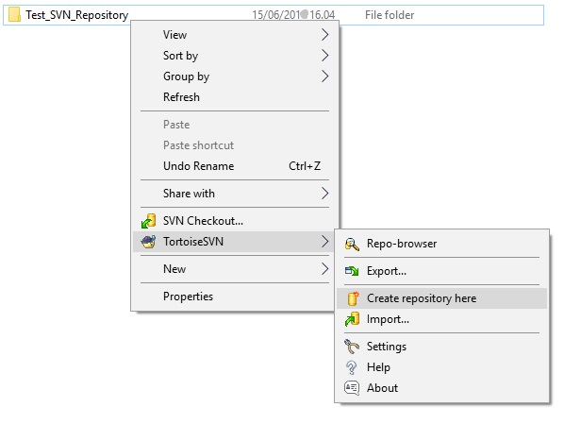Click the Export icon in submenu

[x=352, y=271]
